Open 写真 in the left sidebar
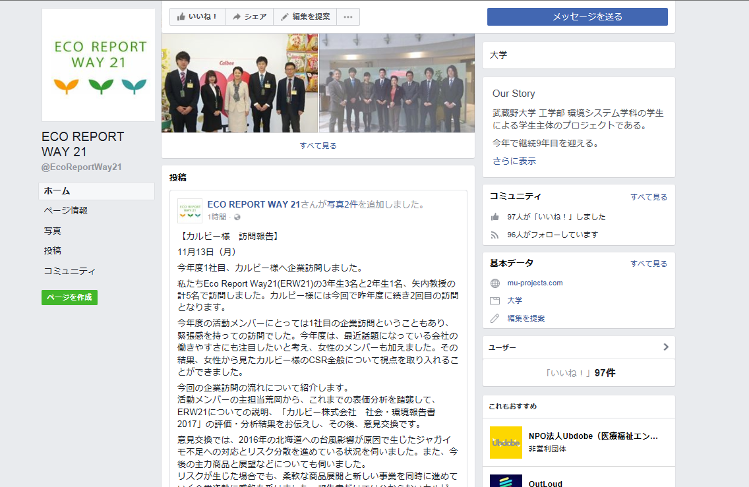The height and width of the screenshot is (487, 749). tap(53, 231)
